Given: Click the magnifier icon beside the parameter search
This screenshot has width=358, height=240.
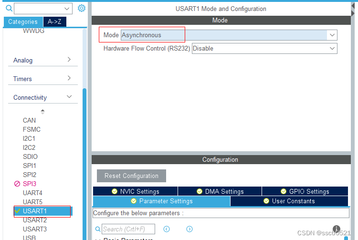Looking at the screenshot, I should tap(98, 229).
